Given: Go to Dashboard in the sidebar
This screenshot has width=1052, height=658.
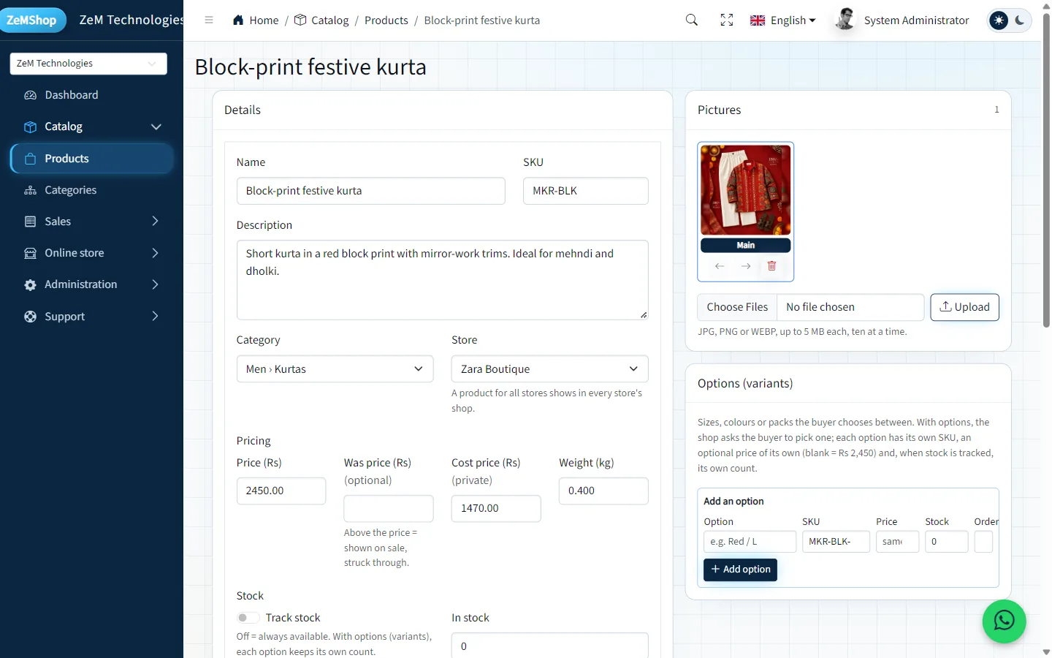Looking at the screenshot, I should click(92, 95).
